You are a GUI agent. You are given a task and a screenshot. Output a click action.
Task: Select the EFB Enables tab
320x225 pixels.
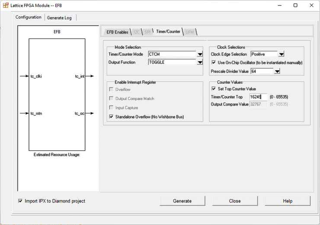[117, 32]
